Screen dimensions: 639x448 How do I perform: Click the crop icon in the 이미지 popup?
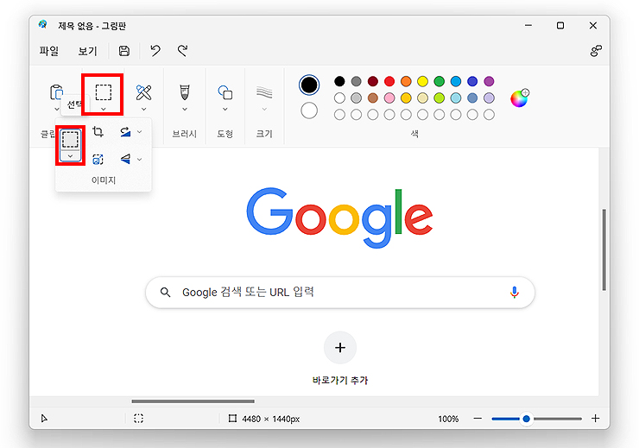[x=98, y=131]
